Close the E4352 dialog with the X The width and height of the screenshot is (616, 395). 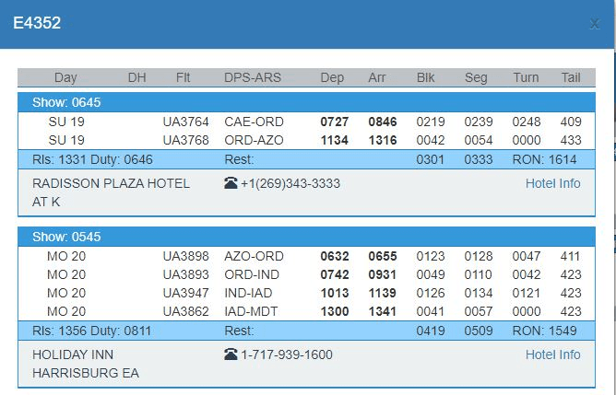(x=595, y=24)
